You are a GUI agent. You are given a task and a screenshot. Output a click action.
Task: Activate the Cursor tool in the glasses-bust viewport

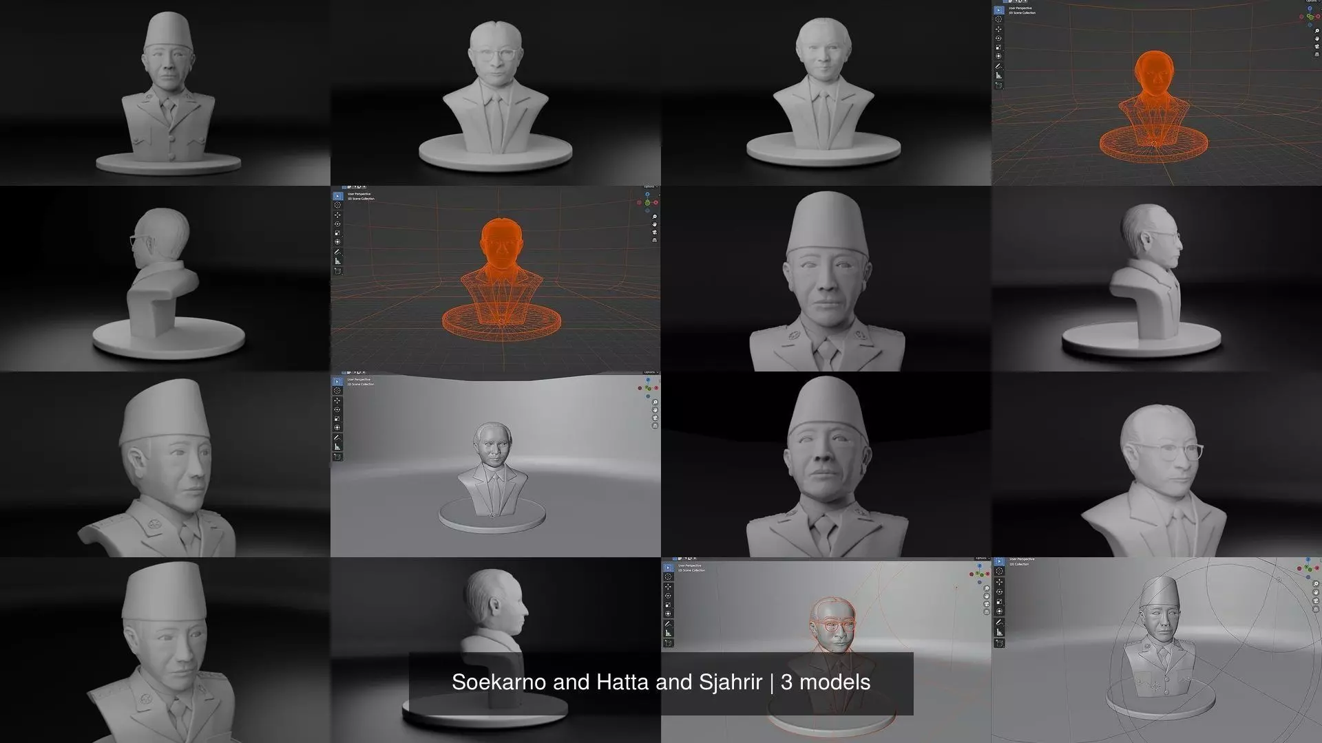(668, 577)
